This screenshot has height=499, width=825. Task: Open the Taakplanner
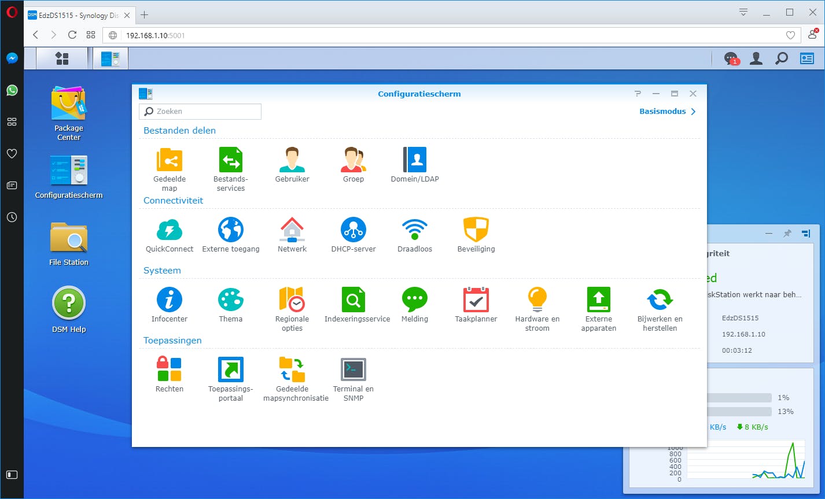point(476,305)
